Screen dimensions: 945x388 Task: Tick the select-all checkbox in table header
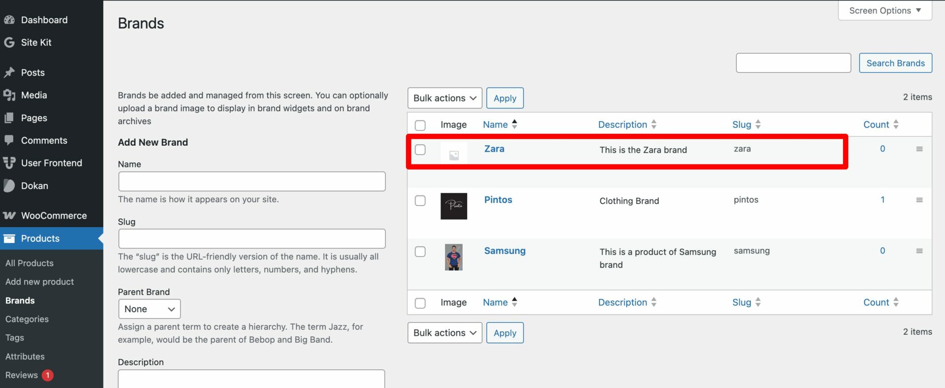420,125
